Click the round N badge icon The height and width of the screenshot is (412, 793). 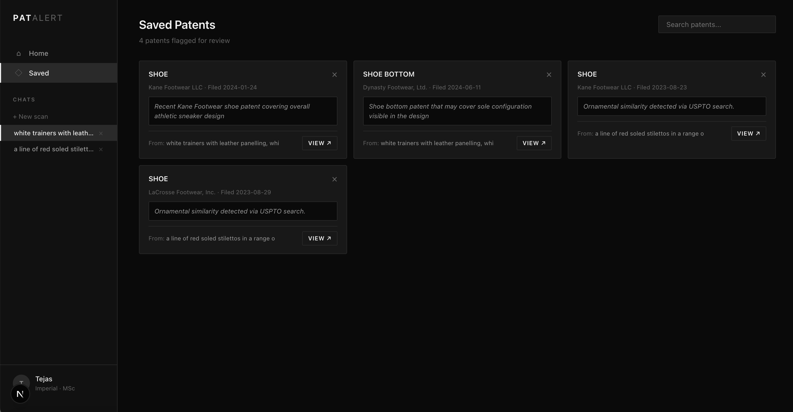(x=20, y=394)
